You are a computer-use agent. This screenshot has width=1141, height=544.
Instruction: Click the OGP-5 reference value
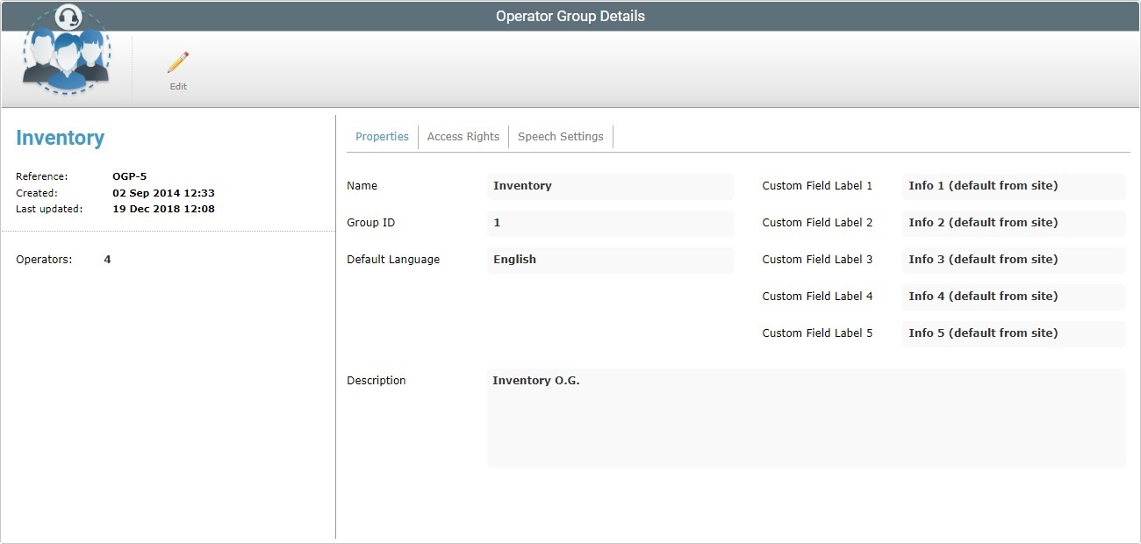128,175
